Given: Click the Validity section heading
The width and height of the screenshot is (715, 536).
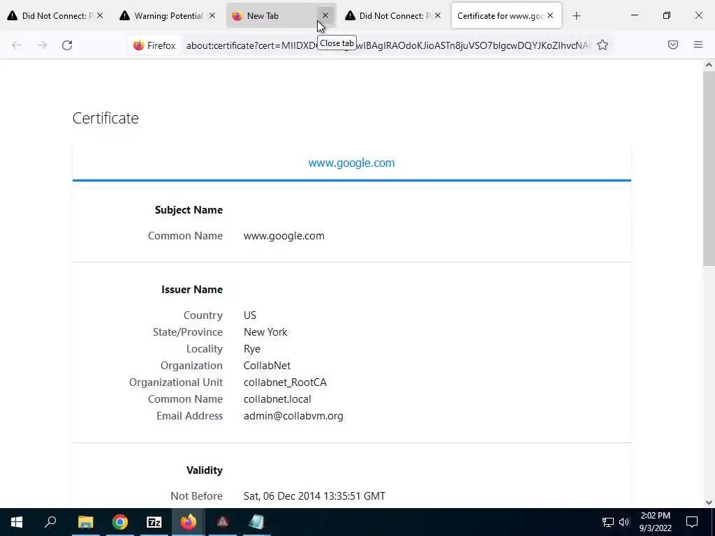Looking at the screenshot, I should coord(205,470).
